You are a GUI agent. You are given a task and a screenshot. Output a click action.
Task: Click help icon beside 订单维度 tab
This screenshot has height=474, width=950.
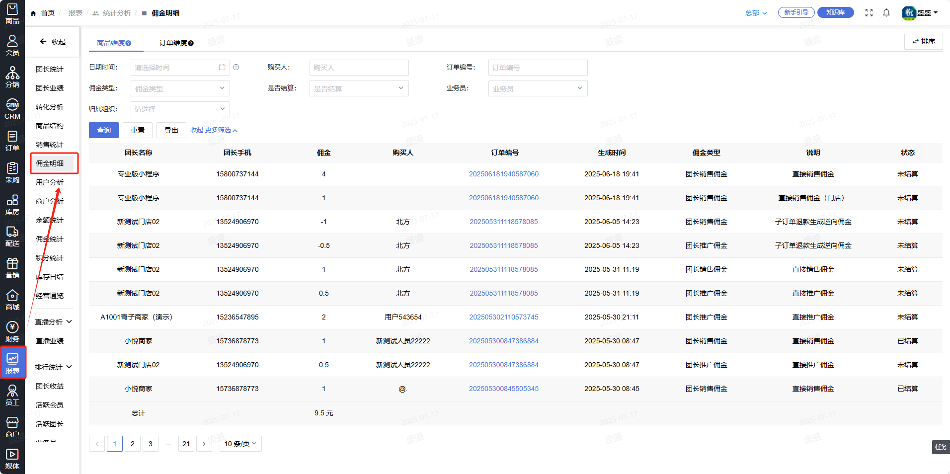point(191,43)
